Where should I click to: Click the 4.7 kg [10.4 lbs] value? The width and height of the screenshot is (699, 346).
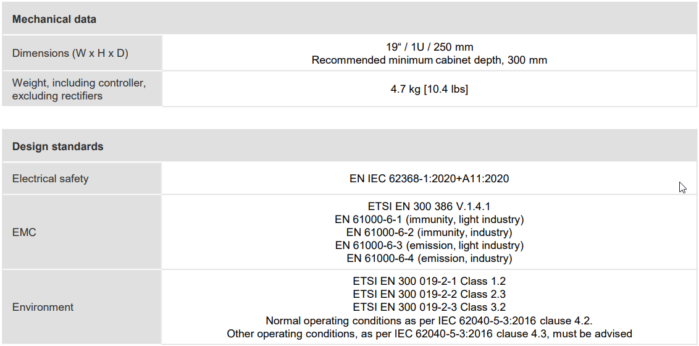429,89
